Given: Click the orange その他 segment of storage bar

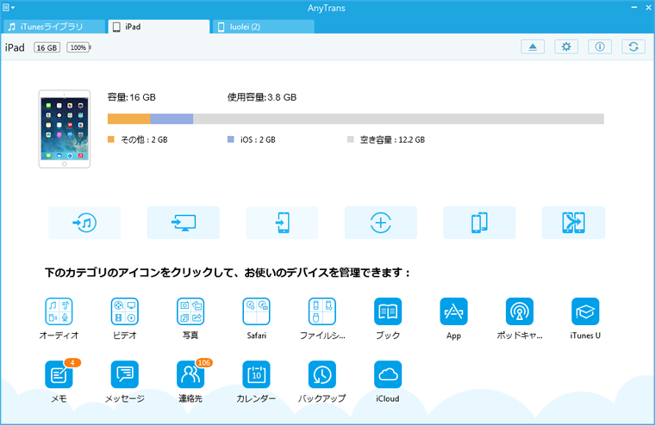Looking at the screenshot, I should click(129, 119).
